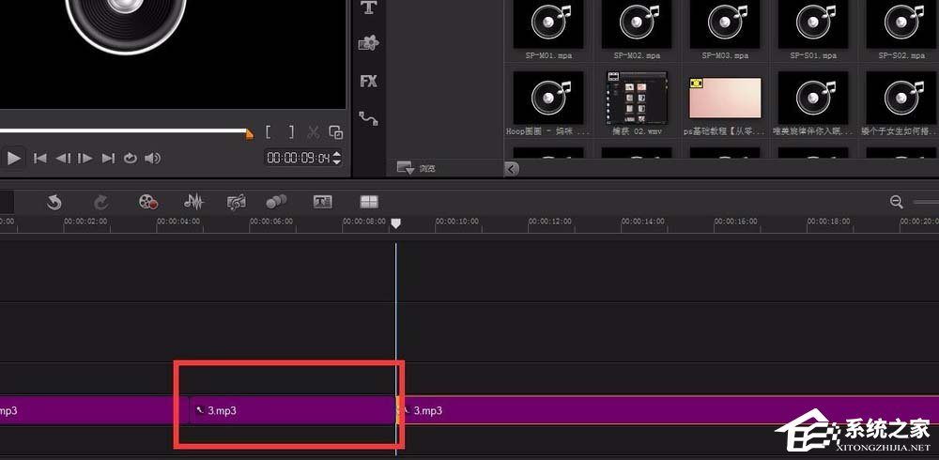Select SP-M01.mpa audio thumbnail
This screenshot has height=460, width=939.
(548, 24)
